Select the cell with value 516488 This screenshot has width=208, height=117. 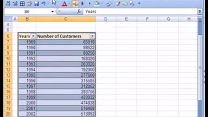coord(66,108)
